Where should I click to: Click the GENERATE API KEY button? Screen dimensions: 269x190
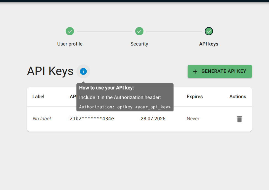click(220, 71)
